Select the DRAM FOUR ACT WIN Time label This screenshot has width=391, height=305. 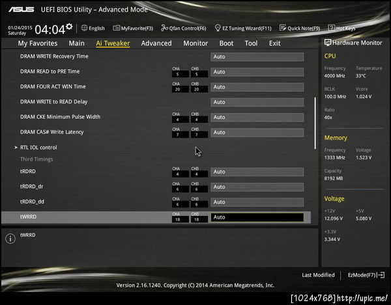tap(53, 87)
